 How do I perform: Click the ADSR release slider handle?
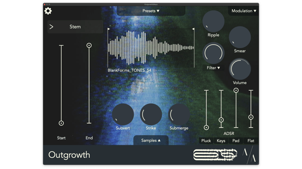pyautogui.click(x=251, y=117)
